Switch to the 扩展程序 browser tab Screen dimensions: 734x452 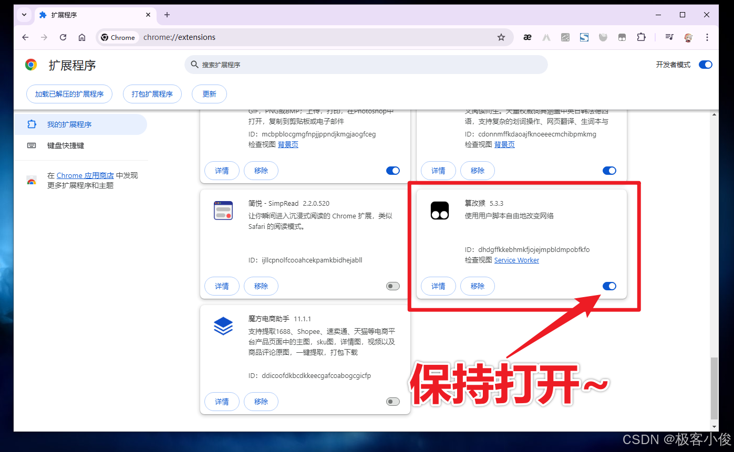95,15
